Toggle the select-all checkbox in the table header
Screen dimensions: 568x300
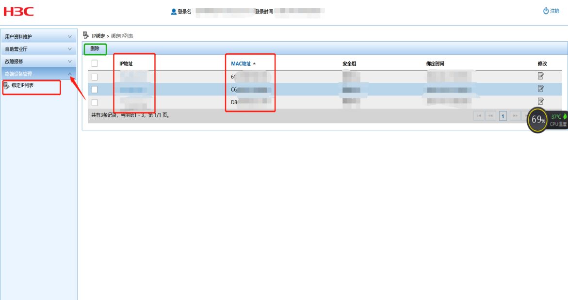[95, 63]
